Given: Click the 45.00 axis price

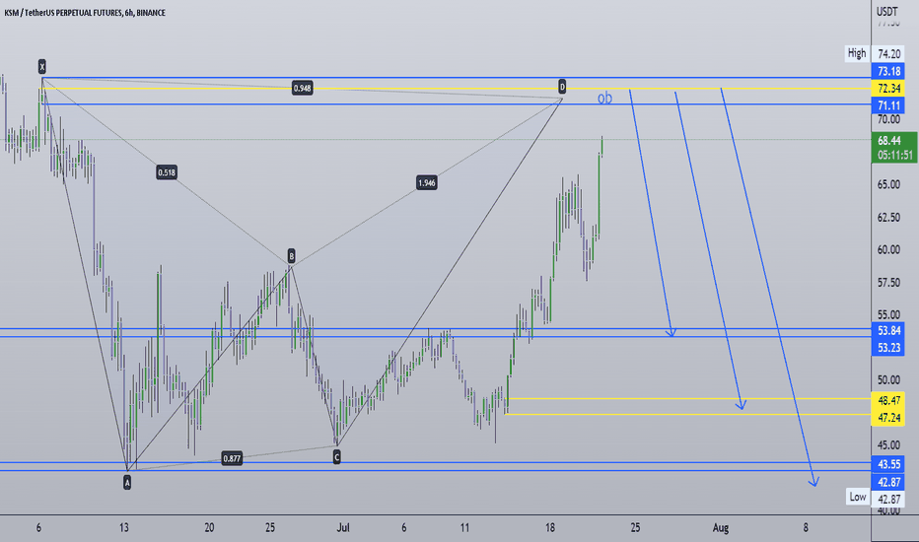Looking at the screenshot, I should pos(888,445).
